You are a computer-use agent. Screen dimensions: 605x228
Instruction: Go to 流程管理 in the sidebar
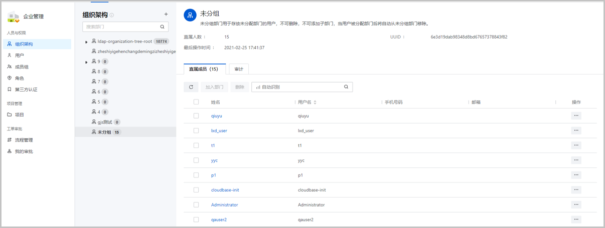click(24, 140)
